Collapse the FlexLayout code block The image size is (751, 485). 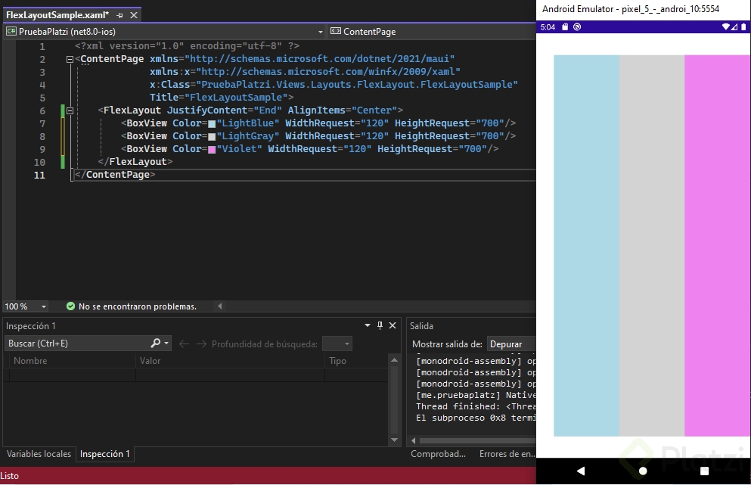click(70, 110)
